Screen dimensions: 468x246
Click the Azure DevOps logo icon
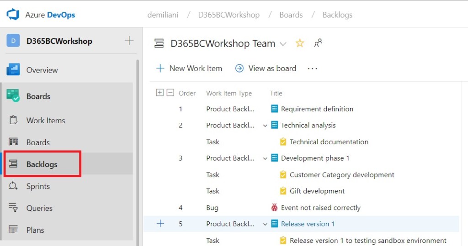point(13,14)
